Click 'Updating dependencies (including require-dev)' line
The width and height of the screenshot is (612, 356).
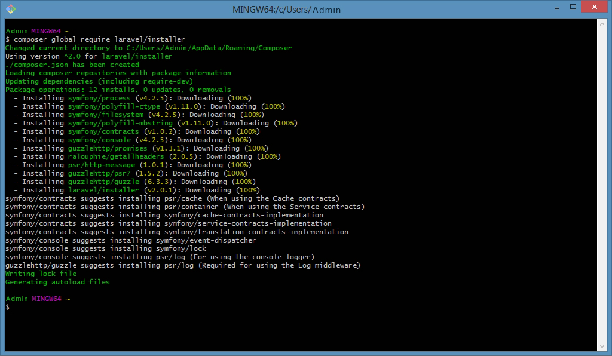pos(99,81)
